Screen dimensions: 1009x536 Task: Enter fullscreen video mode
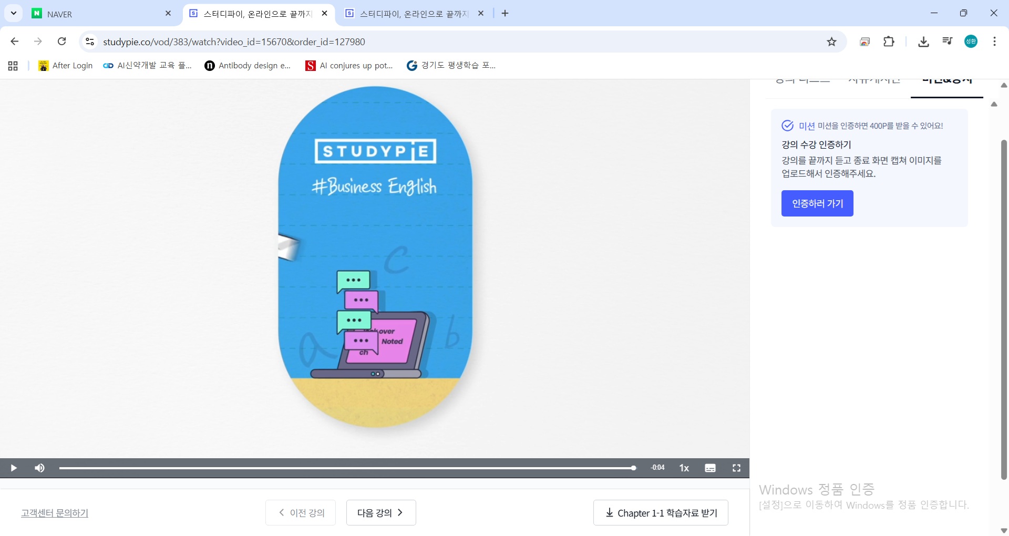(x=736, y=468)
